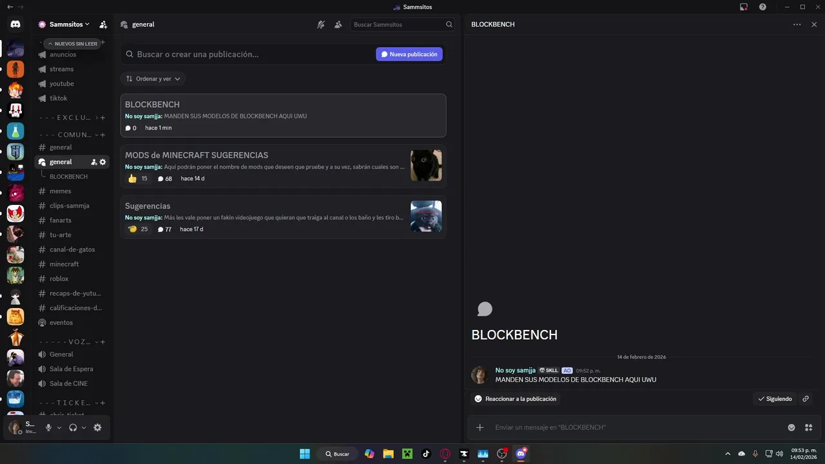Open No soy samjja username in message

[x=515, y=370]
